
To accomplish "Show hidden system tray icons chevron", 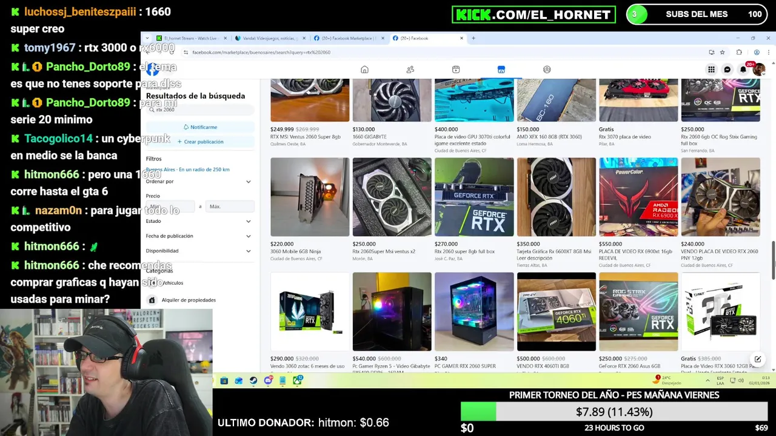I will click(707, 380).
